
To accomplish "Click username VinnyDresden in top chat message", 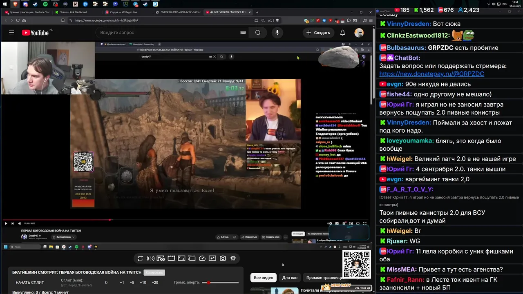I will tap(409, 24).
